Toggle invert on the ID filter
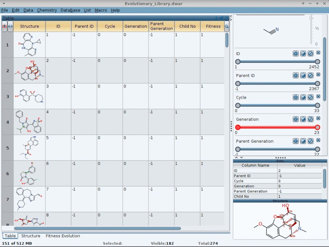This screenshot has height=247, width=329. click(303, 53)
